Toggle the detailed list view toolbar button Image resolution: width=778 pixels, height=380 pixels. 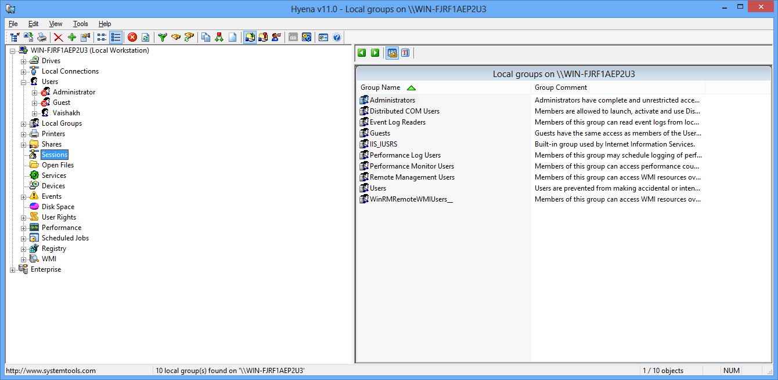pos(115,37)
